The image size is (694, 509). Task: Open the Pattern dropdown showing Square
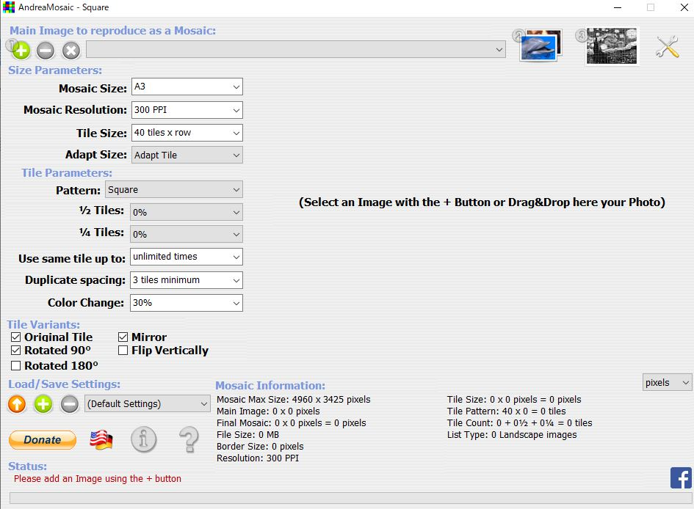point(174,189)
